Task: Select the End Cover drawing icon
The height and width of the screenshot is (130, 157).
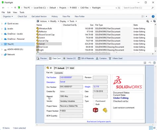Action: coord(37,47)
